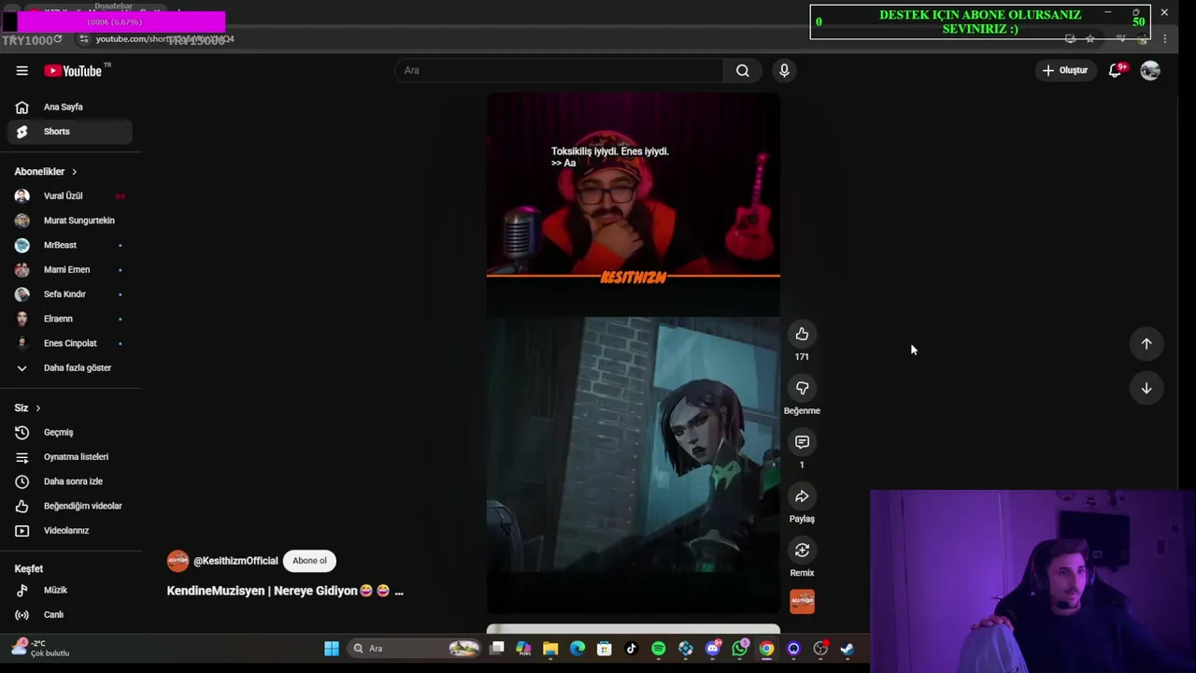This screenshot has width=1196, height=673.
Task: Open Microsoft Store from the taskbar
Action: tap(605, 649)
